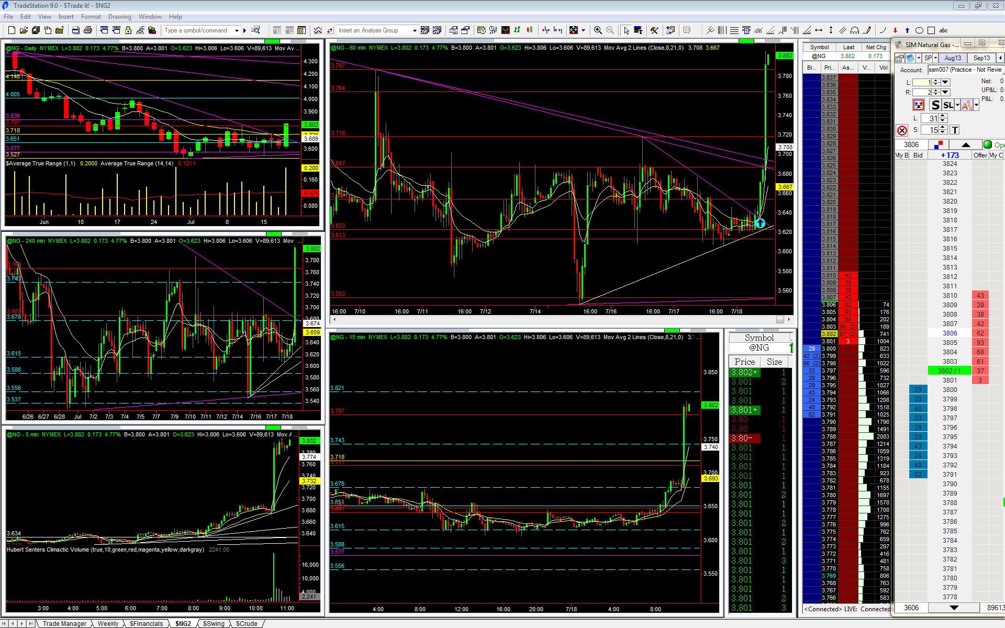Toggle the red-framed order placement mode button
Viewport: 1005px width, 628px height.
click(919, 105)
